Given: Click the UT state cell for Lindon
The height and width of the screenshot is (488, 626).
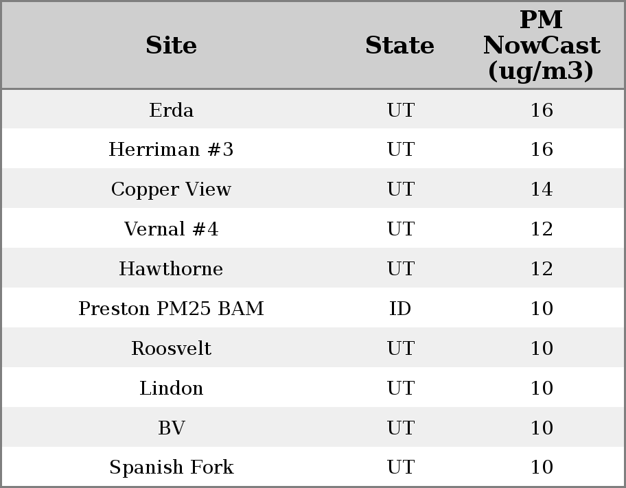Looking at the screenshot, I should (x=400, y=388).
